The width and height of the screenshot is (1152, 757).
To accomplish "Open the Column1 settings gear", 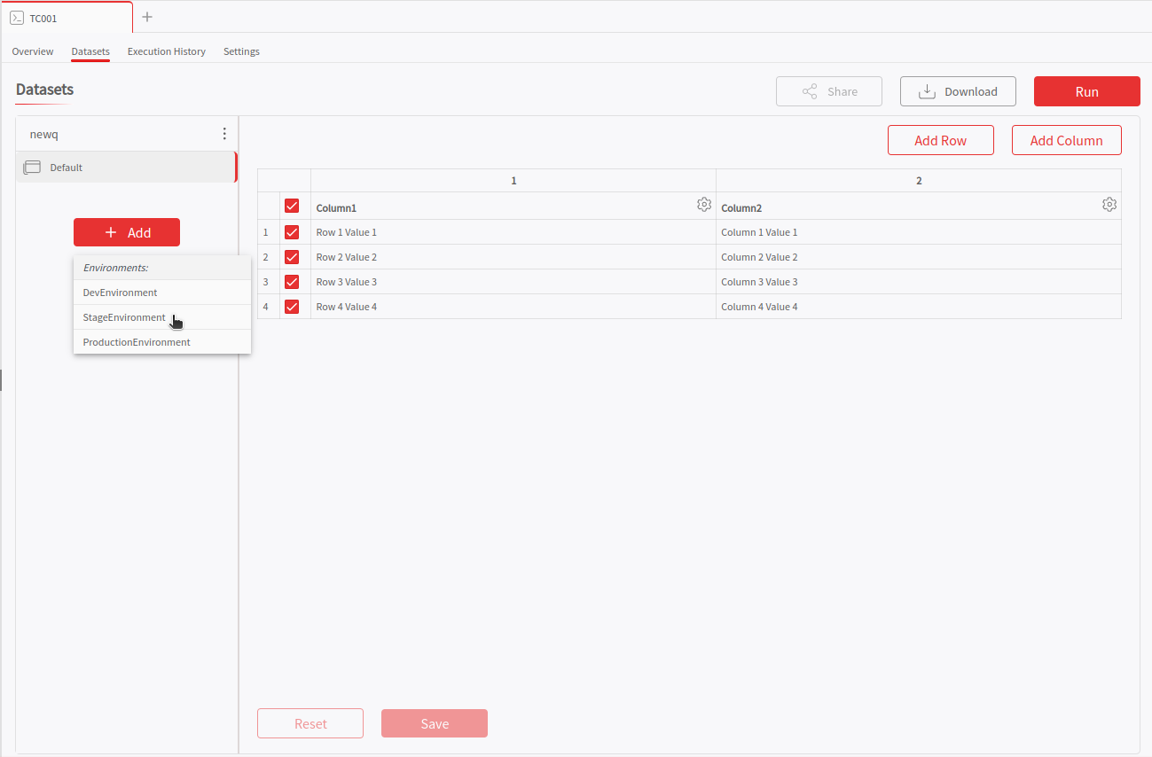I will [x=704, y=204].
